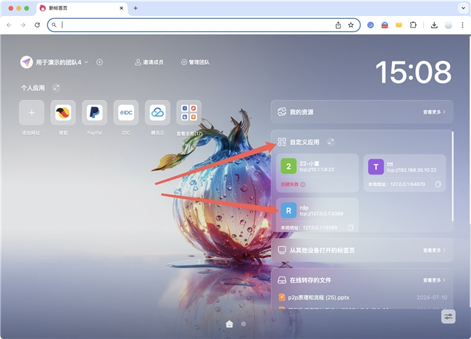Open the 查看全部(17) apps folder
Image resolution: width=471 pixels, height=339 pixels.
click(x=189, y=113)
